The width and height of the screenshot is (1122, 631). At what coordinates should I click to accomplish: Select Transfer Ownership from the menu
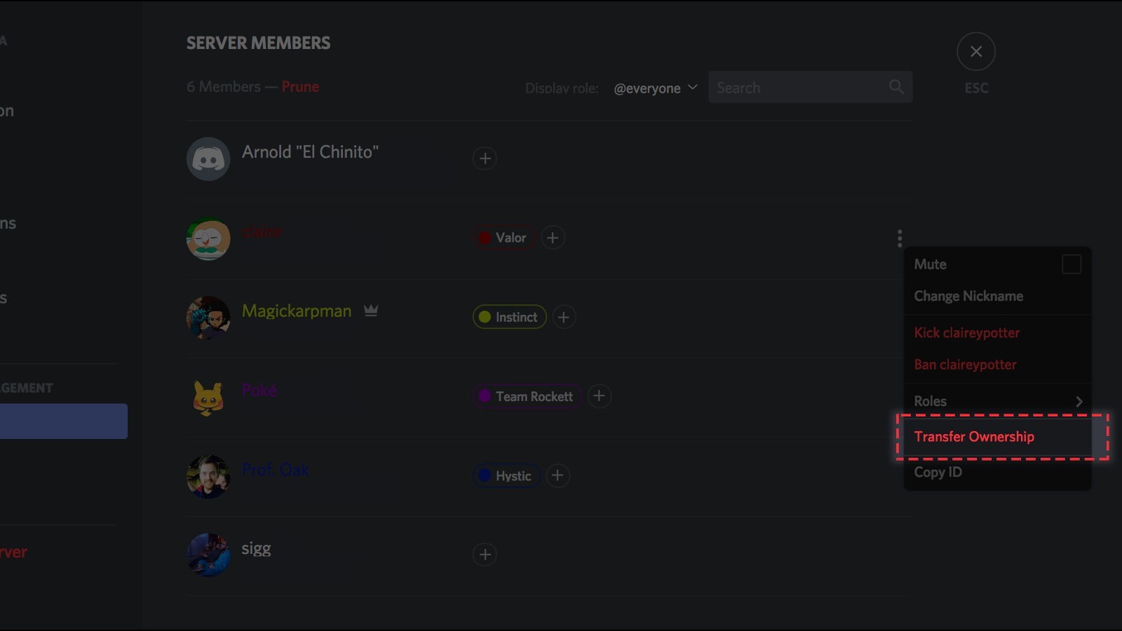click(x=974, y=436)
